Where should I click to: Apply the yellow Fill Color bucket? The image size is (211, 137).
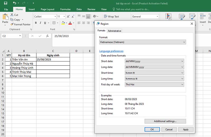tap(63, 23)
